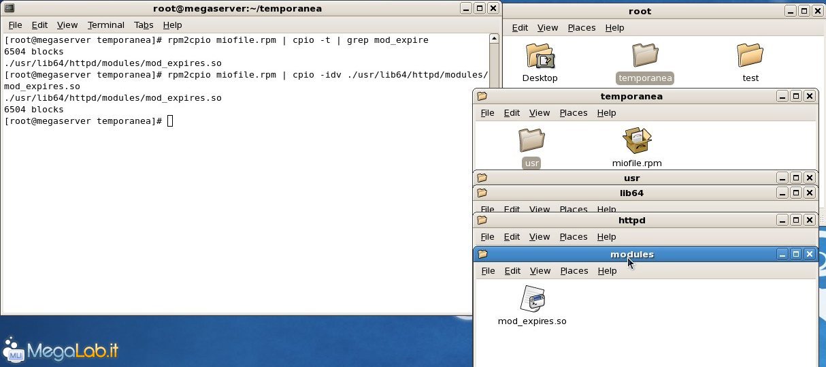Screen dimensions: 826x367
Task: Open the View menu in temporanea window
Action: pos(540,113)
